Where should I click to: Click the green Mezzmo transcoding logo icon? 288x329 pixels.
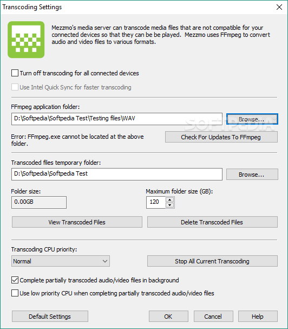pos(26,40)
